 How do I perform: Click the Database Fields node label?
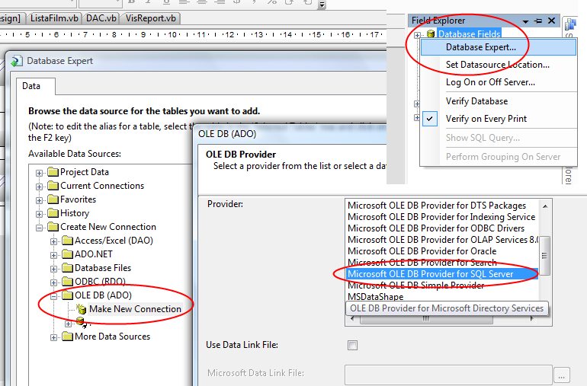(469, 33)
